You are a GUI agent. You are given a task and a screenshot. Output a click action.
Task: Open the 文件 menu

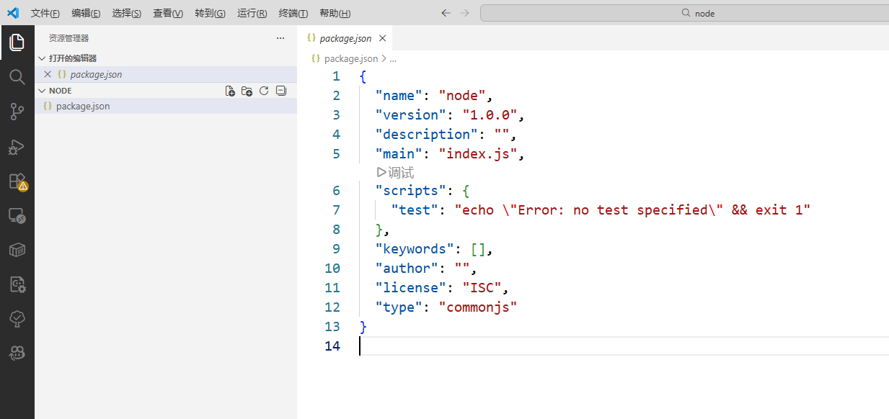(x=45, y=14)
